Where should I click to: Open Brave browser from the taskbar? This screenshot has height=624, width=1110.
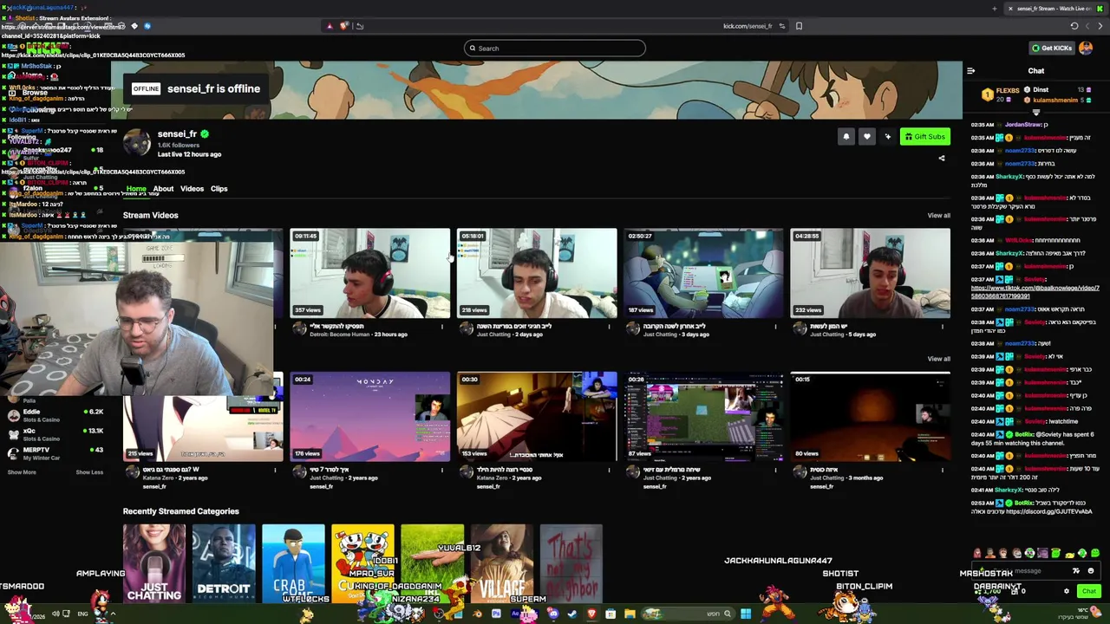(591, 614)
